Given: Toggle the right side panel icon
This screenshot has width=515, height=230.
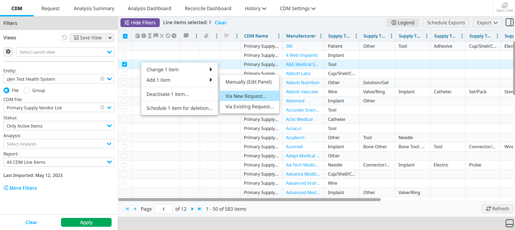Looking at the screenshot, I should coord(509,23).
